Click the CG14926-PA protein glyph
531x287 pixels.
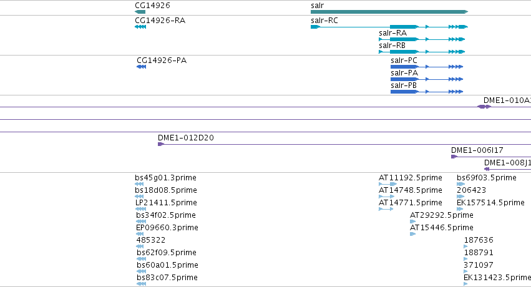click(141, 67)
